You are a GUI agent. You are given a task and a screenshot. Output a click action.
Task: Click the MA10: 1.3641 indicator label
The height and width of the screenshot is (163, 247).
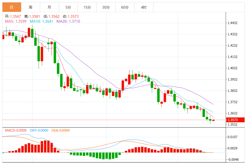point(42,21)
